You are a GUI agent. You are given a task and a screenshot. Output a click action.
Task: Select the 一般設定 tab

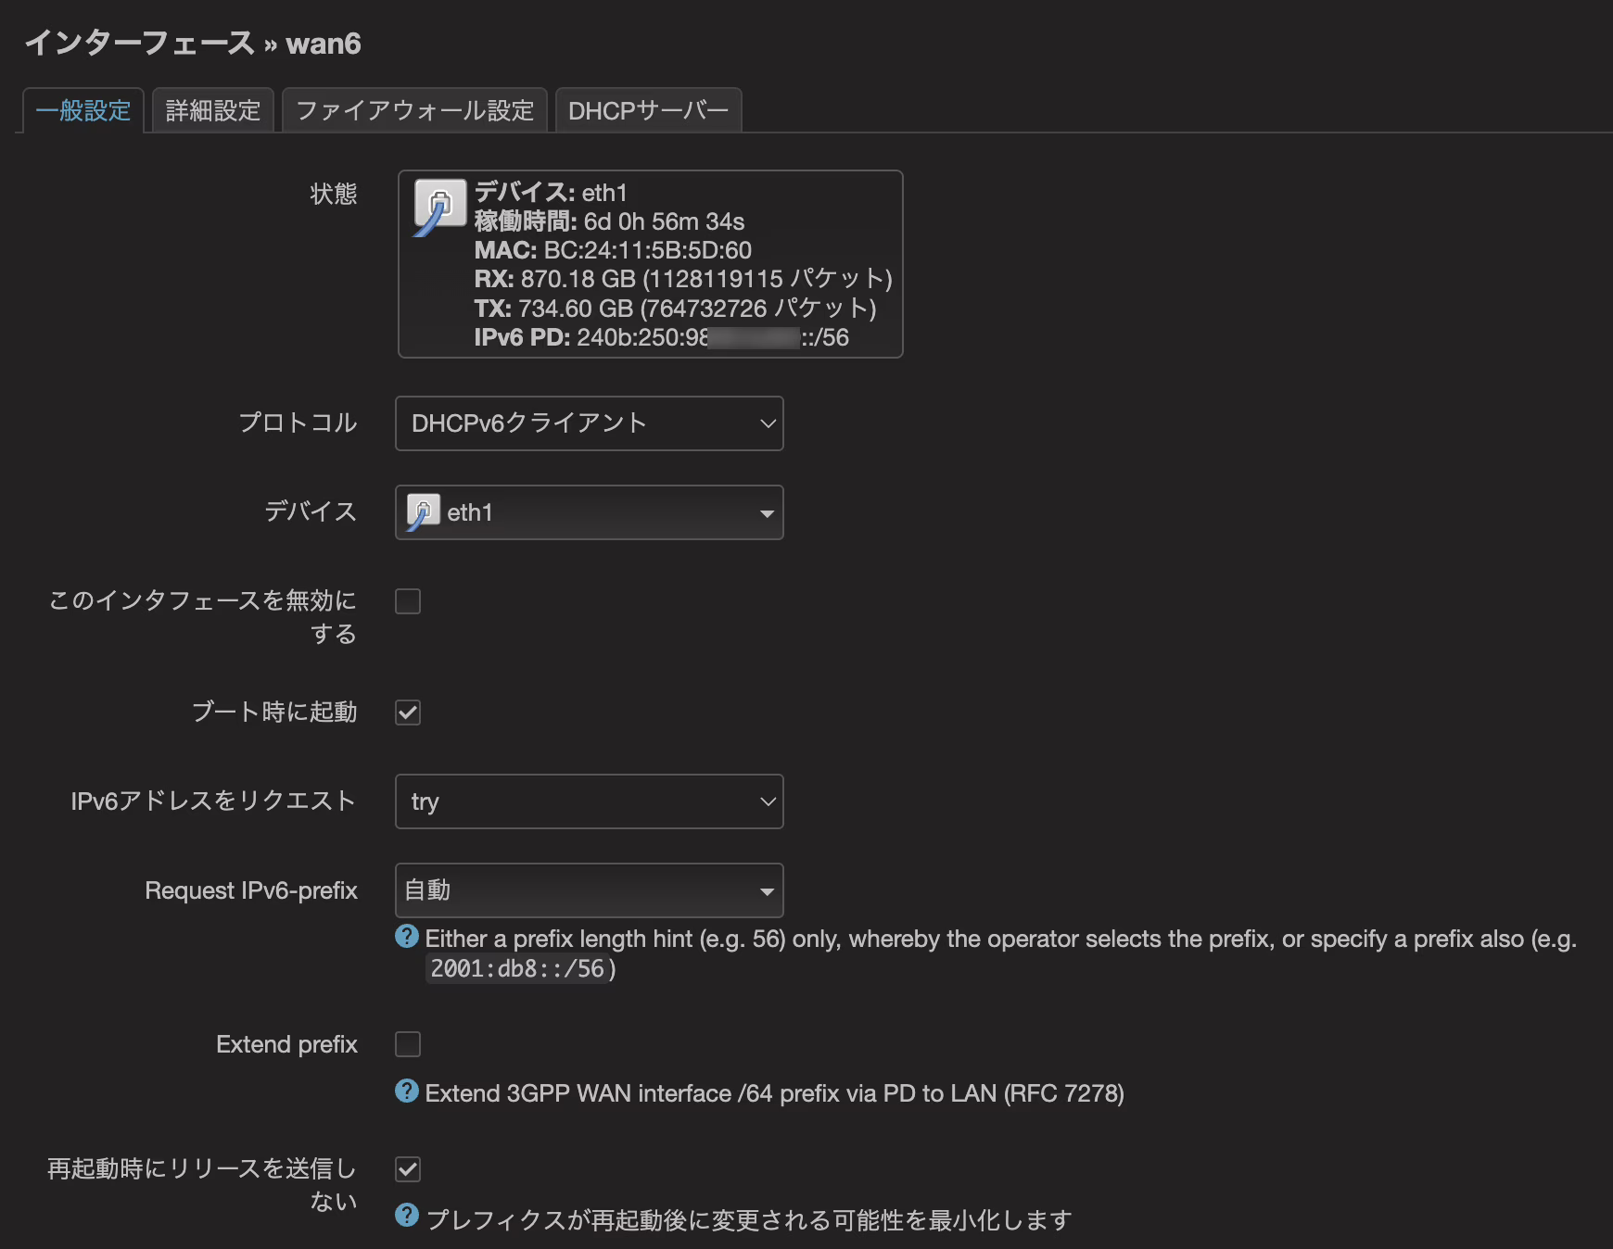pyautogui.click(x=83, y=111)
